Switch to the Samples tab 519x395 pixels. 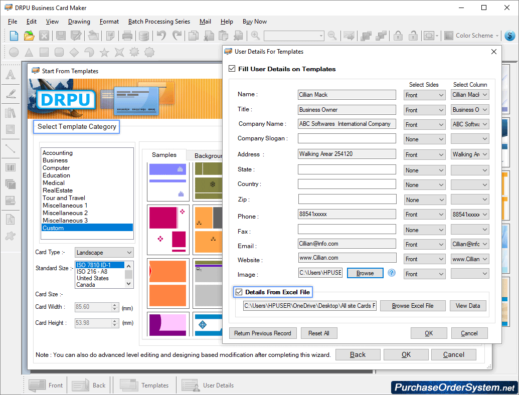click(x=164, y=155)
